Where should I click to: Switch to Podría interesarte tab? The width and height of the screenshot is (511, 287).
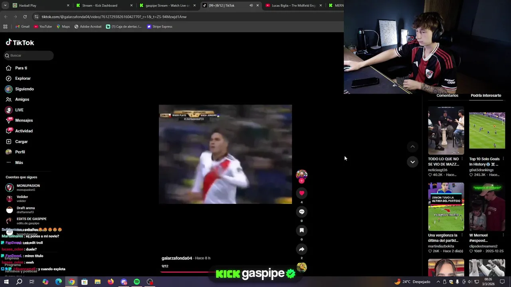[x=486, y=96]
